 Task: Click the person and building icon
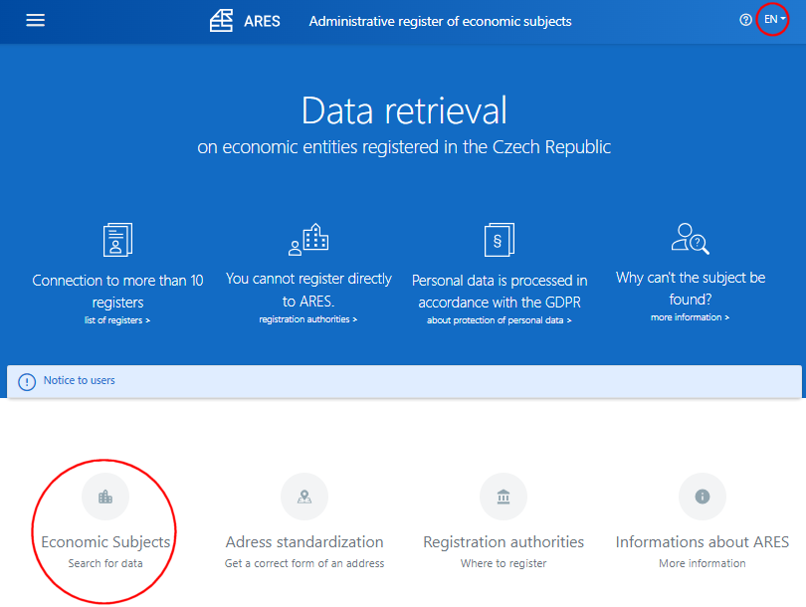coord(308,240)
